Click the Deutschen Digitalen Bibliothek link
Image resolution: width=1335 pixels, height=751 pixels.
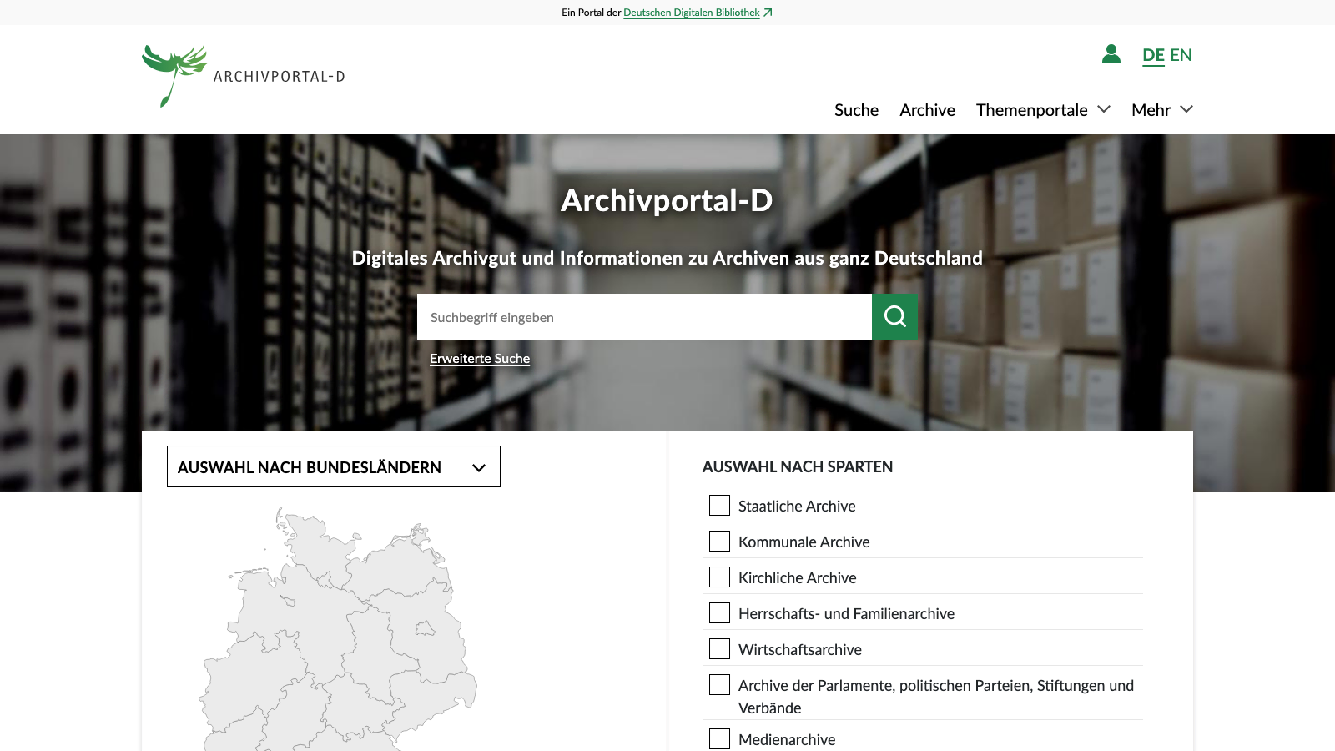click(692, 13)
